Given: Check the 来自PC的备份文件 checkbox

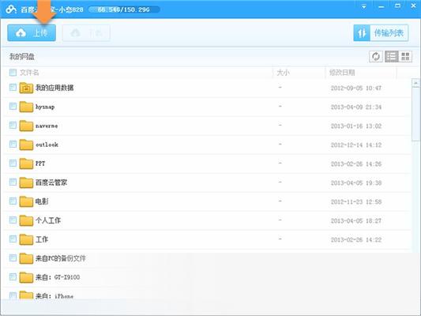Looking at the screenshot, I should 13,258.
